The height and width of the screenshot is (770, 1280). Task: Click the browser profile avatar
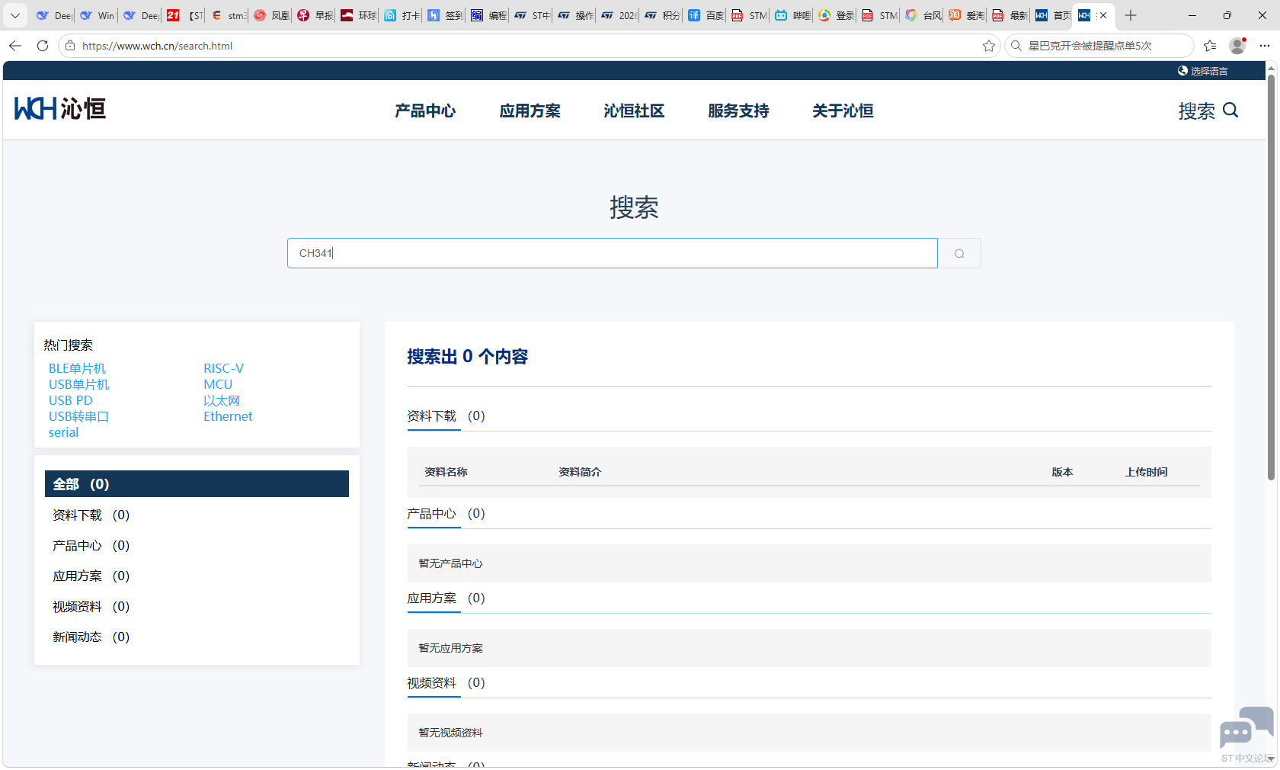[1237, 46]
